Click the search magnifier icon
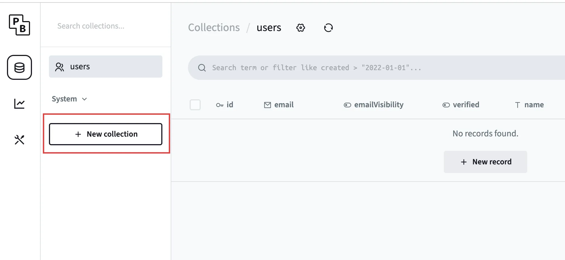Viewport: 565px width, 260px height. click(202, 68)
